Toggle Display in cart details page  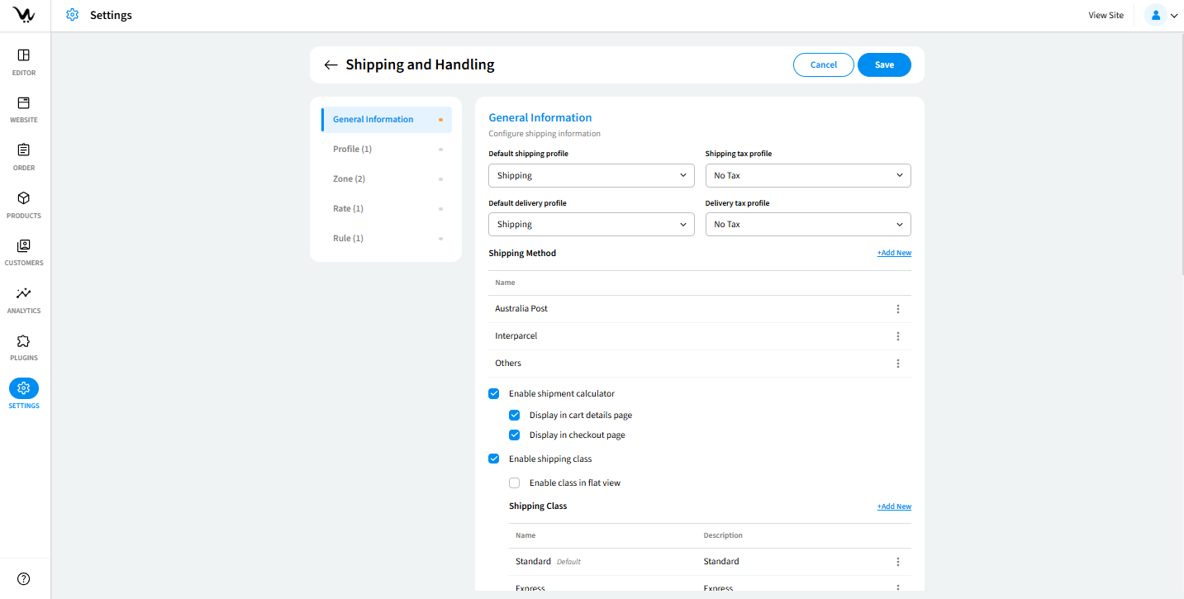[515, 416]
